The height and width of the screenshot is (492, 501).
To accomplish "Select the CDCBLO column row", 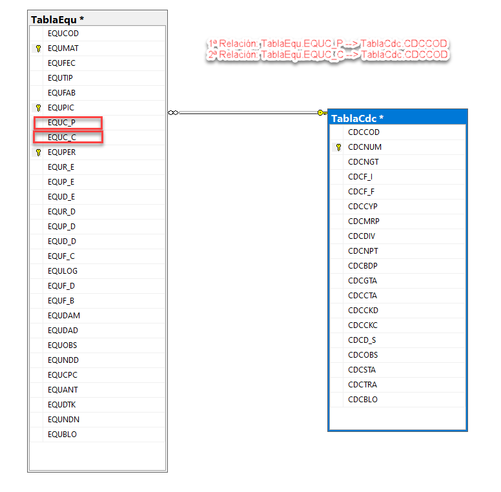I will [x=398, y=400].
